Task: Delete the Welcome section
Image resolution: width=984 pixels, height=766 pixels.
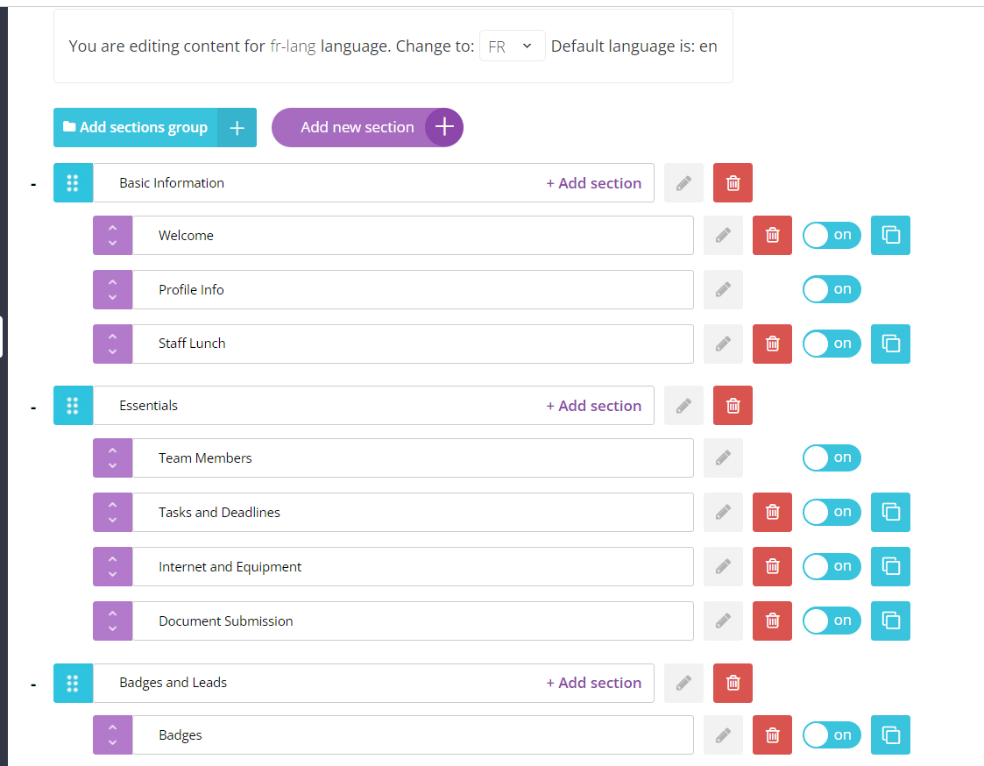Action: pyautogui.click(x=772, y=236)
